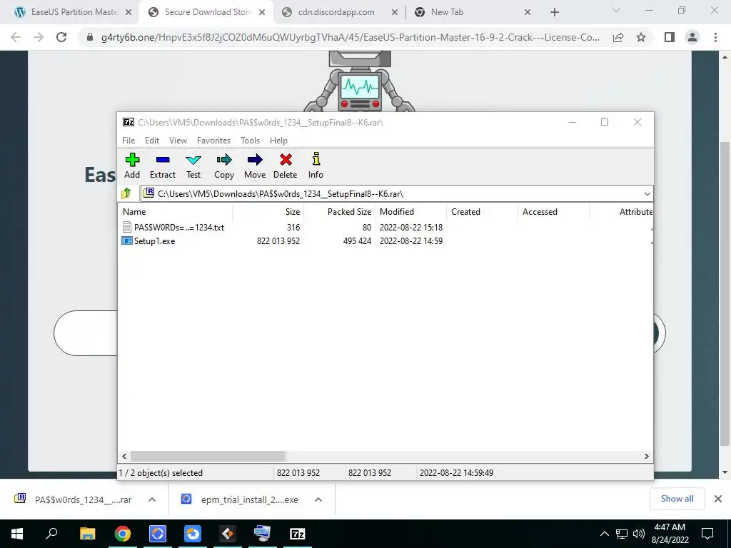The width and height of the screenshot is (731, 548).
Task: Expand options for the PA$$w0rds rar download
Action: (152, 499)
